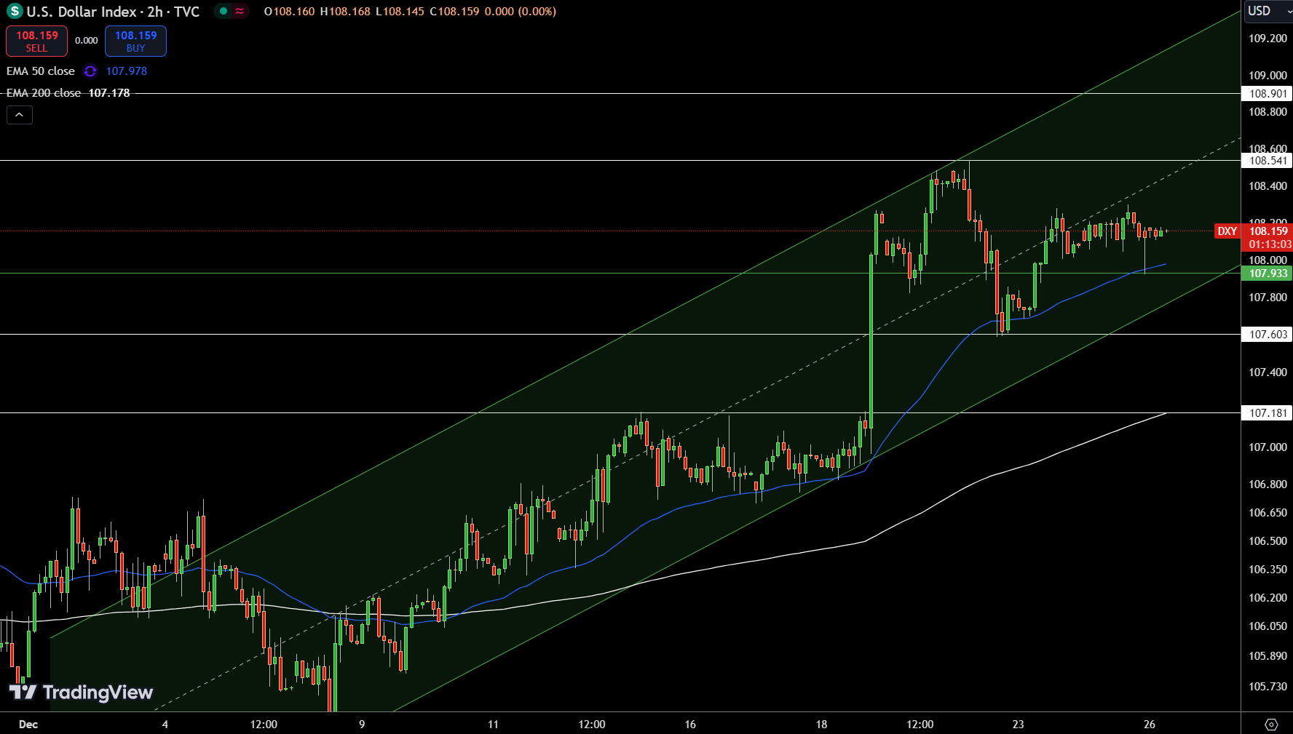Select the EMA 50 close indicator label
The width and height of the screenshot is (1293, 734).
click(41, 71)
